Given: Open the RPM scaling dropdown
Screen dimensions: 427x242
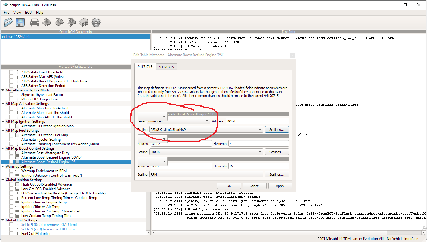Looking at the screenshot, I should 206,174.
